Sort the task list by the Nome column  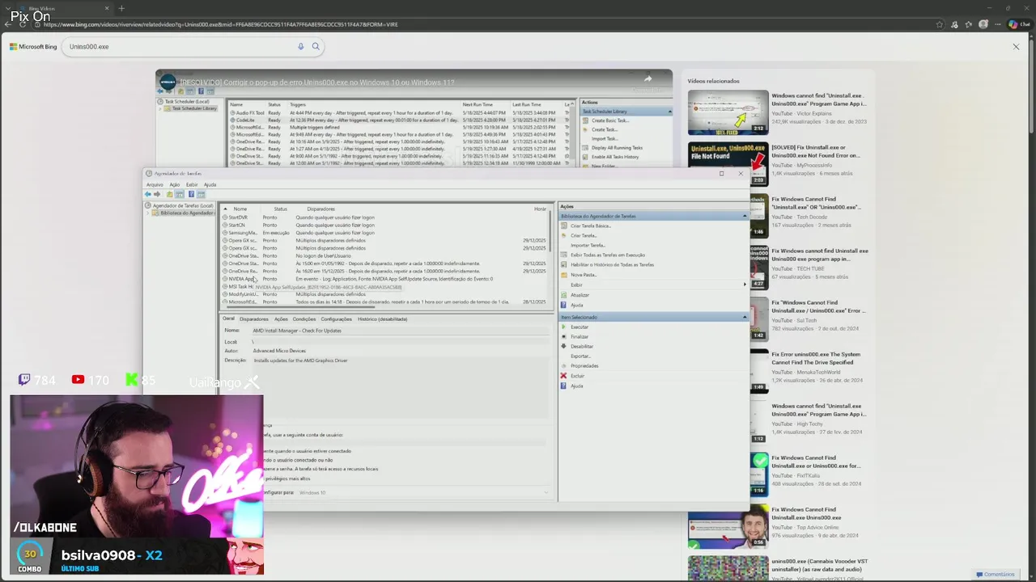pos(240,209)
